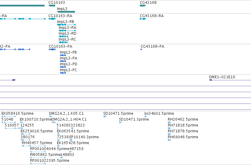Click the ImpL3-PC protein label
The image size is (251, 165).
[68, 70]
